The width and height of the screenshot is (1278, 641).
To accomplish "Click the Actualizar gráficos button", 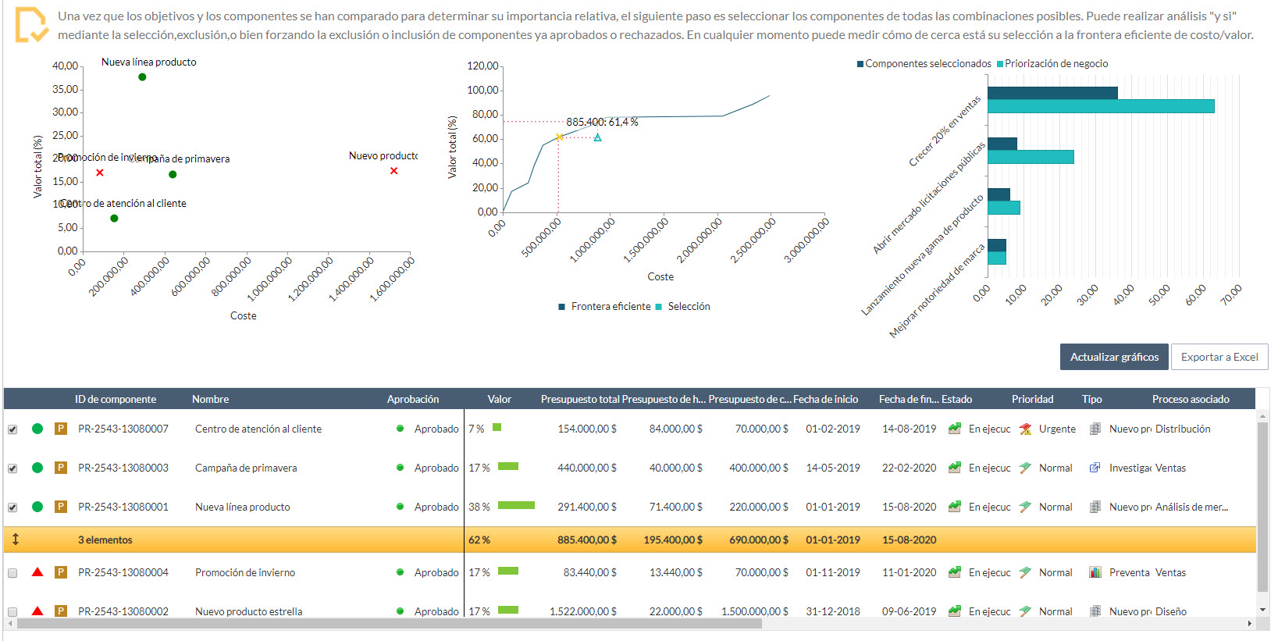I will pos(1114,357).
